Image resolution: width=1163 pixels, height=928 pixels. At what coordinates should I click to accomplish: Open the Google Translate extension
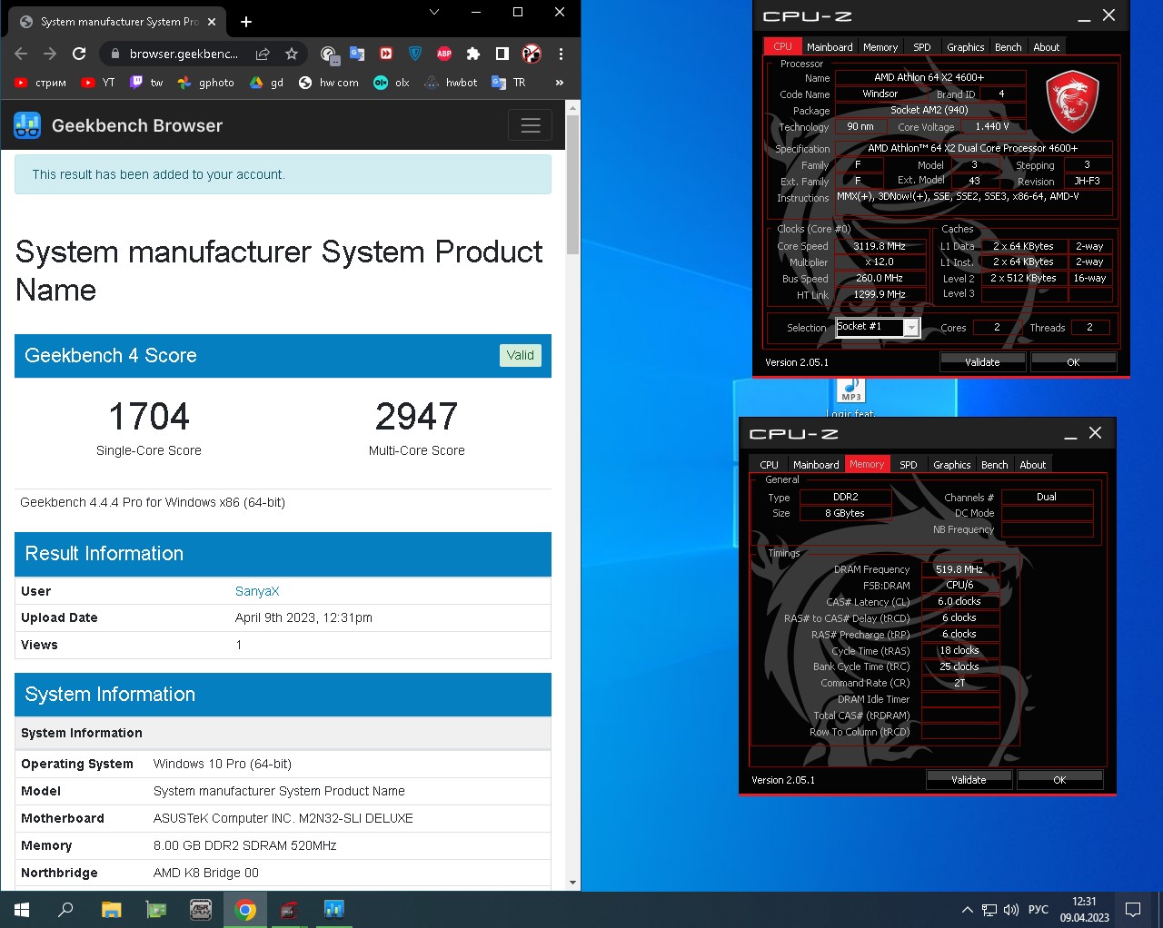357,54
